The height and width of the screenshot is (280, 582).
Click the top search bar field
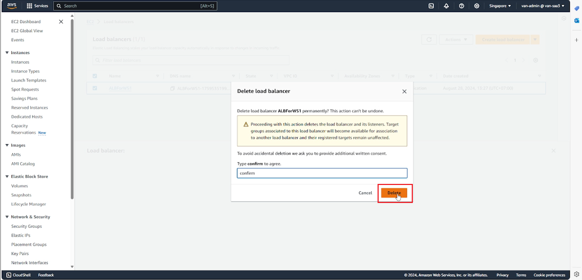(135, 6)
